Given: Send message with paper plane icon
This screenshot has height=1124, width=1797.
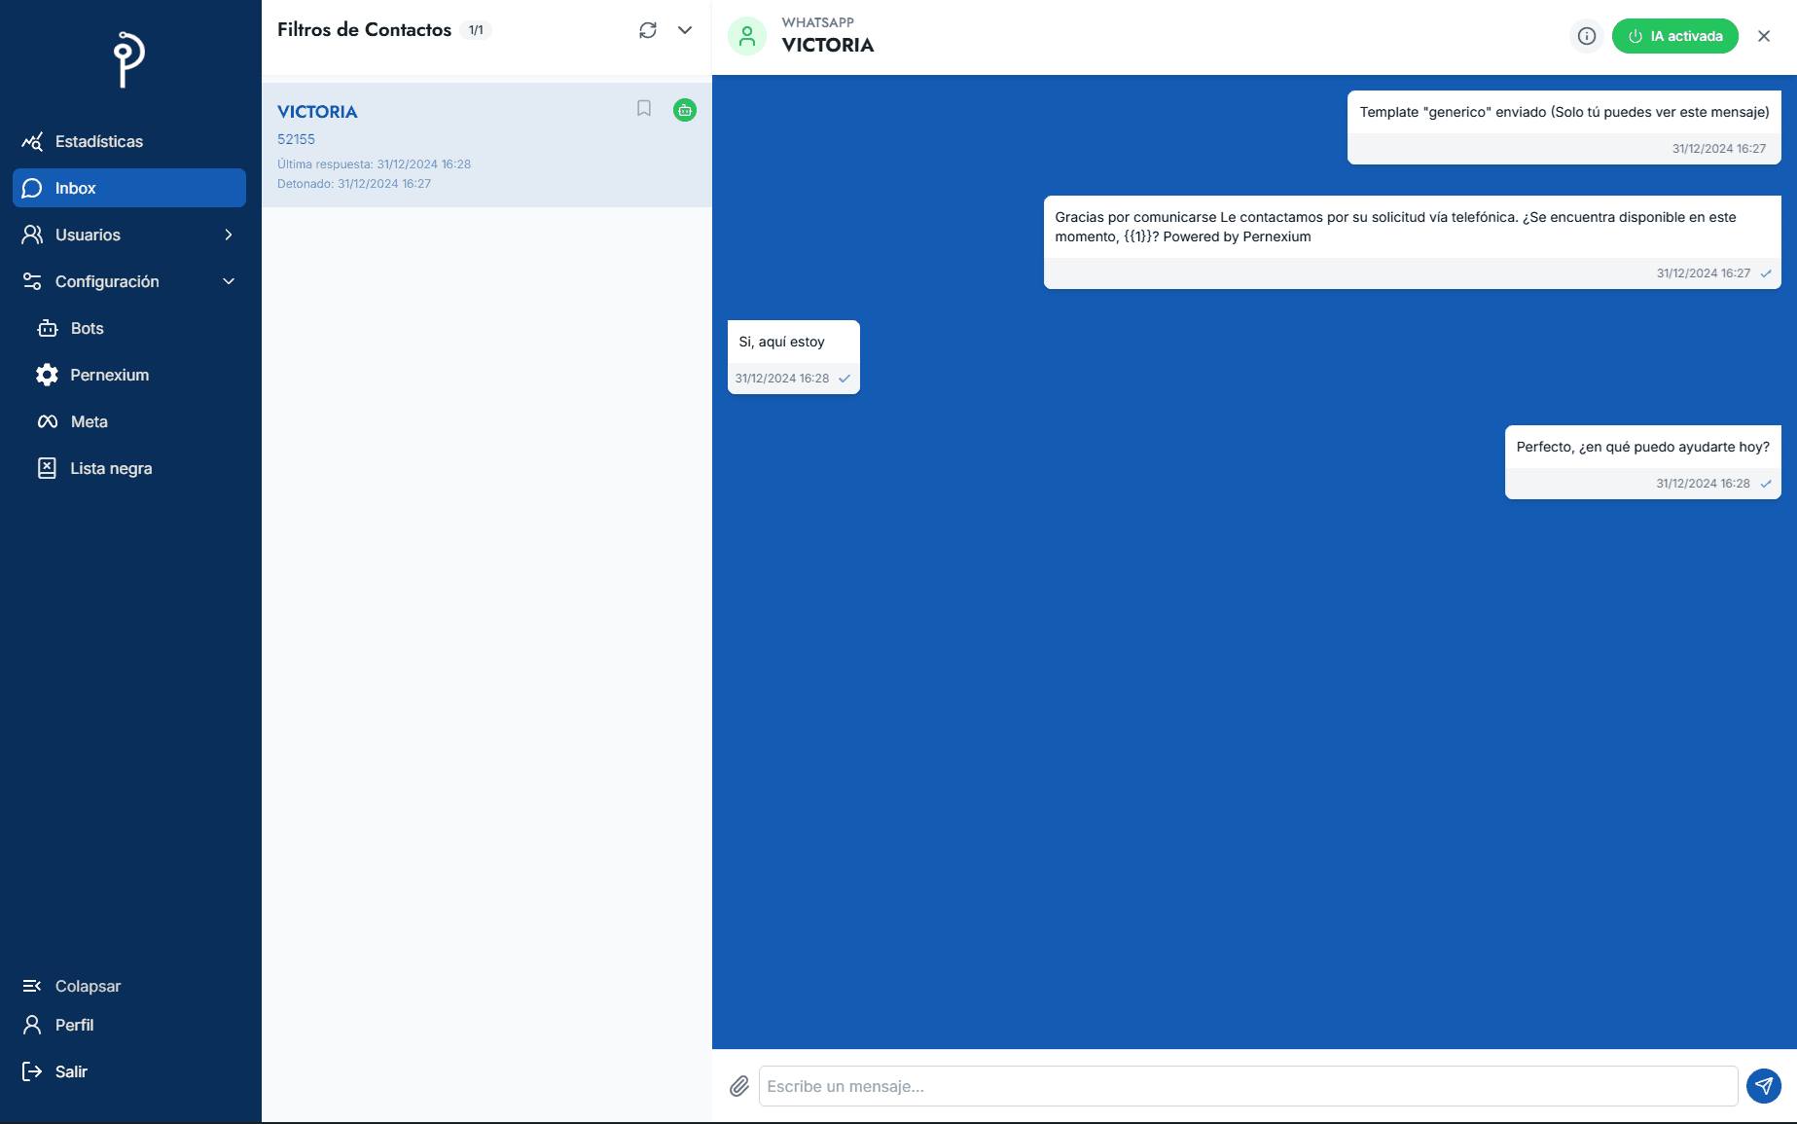Looking at the screenshot, I should (1763, 1086).
